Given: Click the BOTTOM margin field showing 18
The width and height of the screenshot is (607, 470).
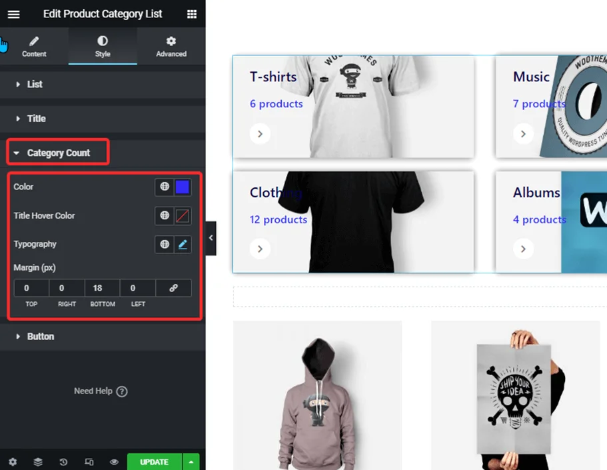Looking at the screenshot, I should [101, 288].
